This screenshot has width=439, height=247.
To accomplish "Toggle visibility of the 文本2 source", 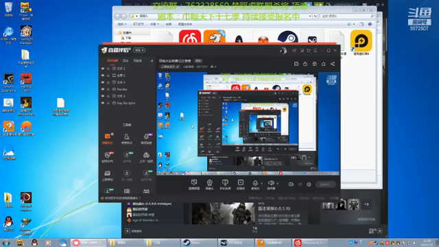I will 103,96.
